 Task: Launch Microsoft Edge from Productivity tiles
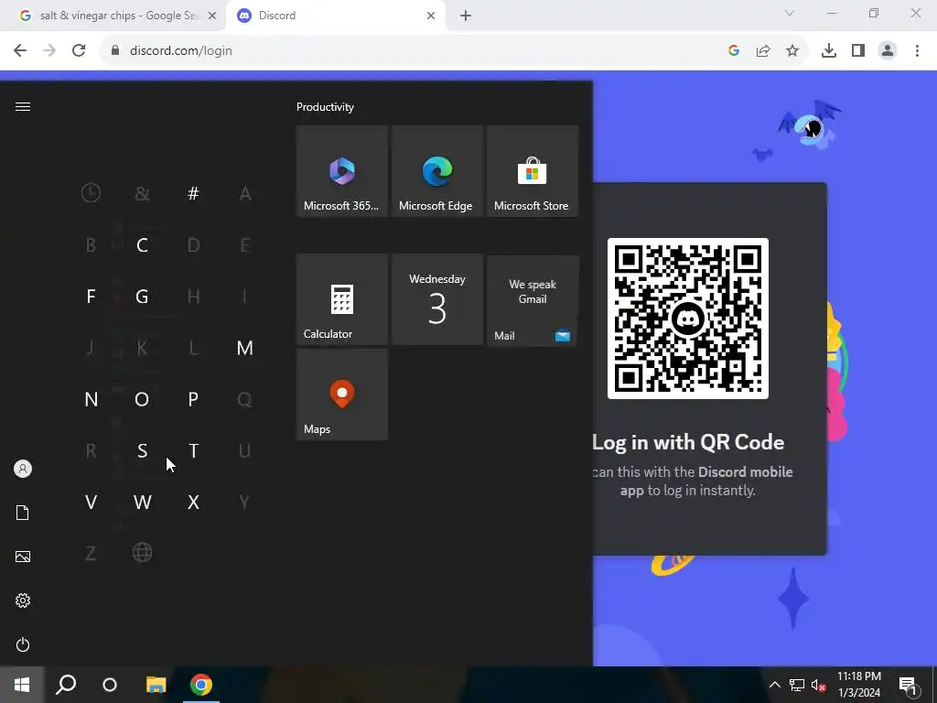click(x=436, y=171)
